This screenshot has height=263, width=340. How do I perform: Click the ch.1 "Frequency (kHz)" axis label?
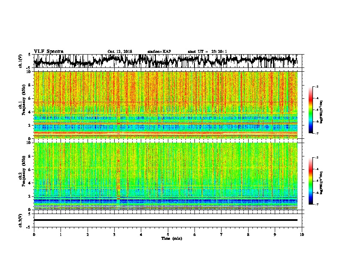pyautogui.click(x=24, y=100)
